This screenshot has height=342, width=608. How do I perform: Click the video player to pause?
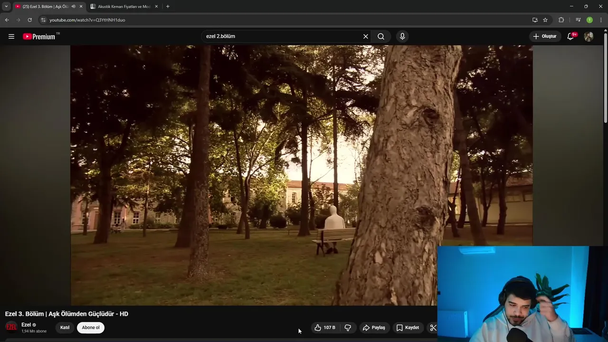tap(301, 175)
